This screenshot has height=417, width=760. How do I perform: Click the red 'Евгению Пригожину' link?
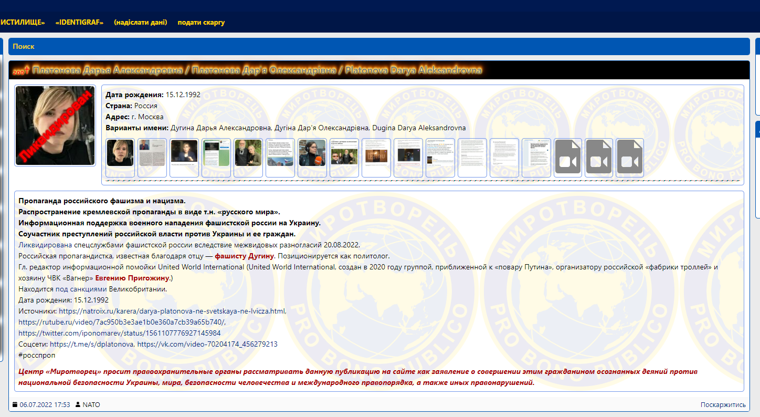pos(133,278)
